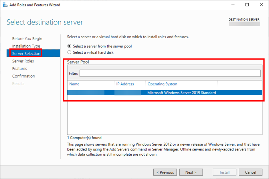
Task: Open the Features step
Action: click(x=19, y=68)
